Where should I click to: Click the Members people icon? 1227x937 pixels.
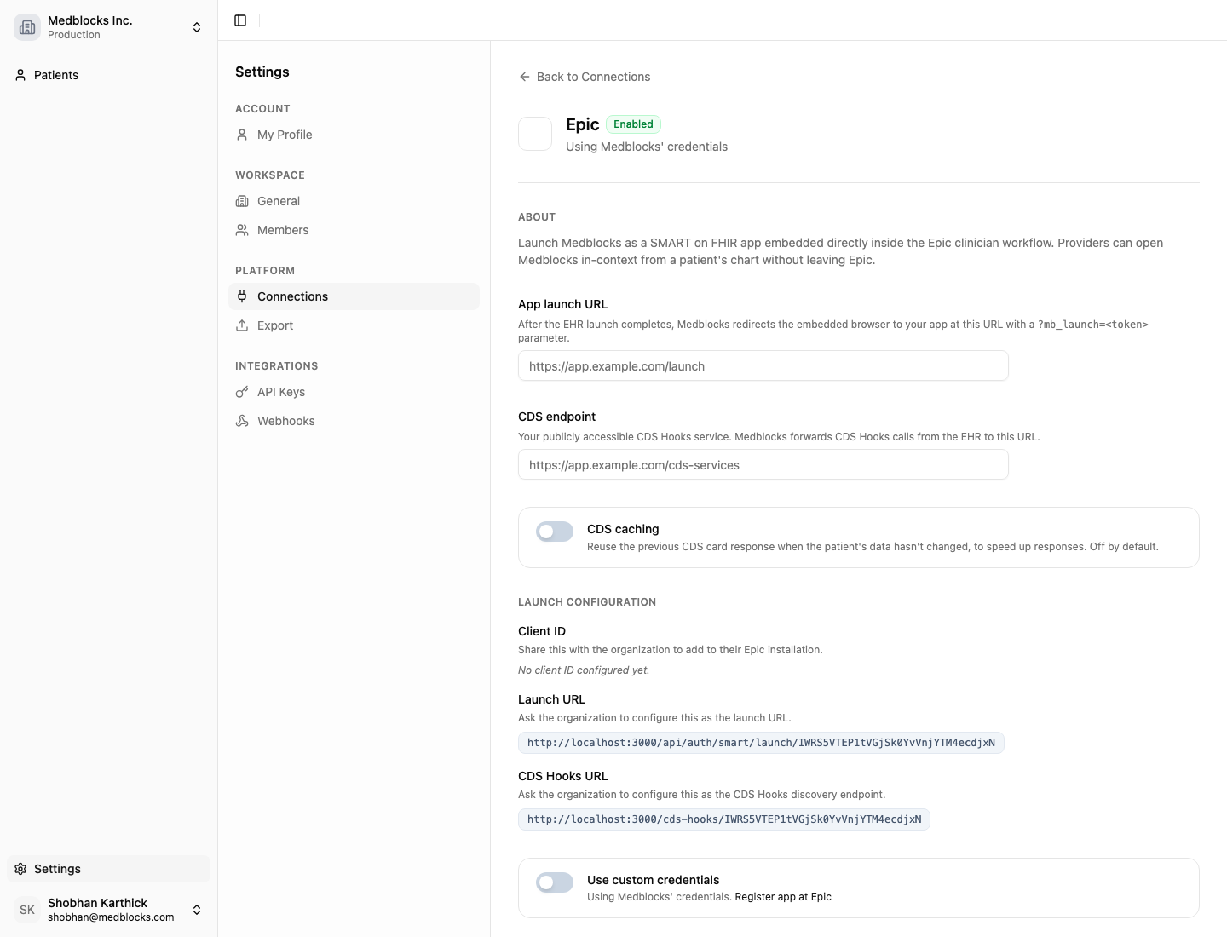(x=242, y=230)
